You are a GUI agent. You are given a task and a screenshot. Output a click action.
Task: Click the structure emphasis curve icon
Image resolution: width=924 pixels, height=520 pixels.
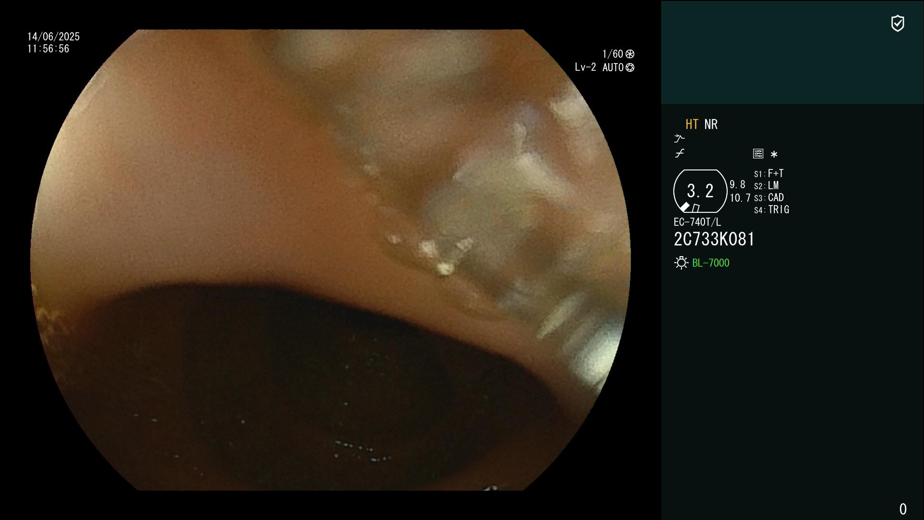[679, 139]
